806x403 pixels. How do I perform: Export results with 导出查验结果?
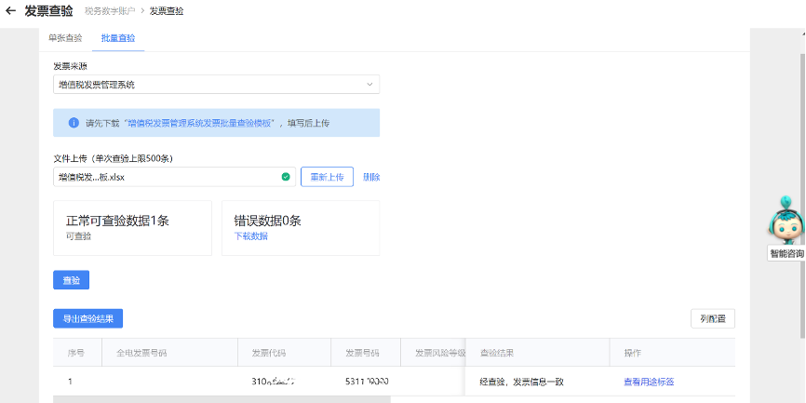pos(87,318)
